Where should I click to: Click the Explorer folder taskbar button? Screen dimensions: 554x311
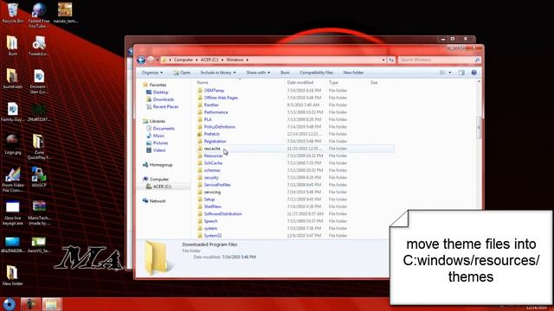pyautogui.click(x=52, y=304)
